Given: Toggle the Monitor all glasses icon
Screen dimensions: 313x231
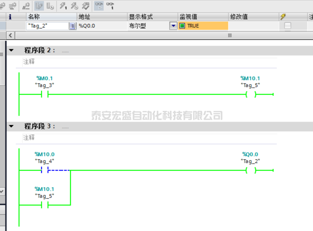Looking at the screenshot, I should pyautogui.click(x=99, y=5).
